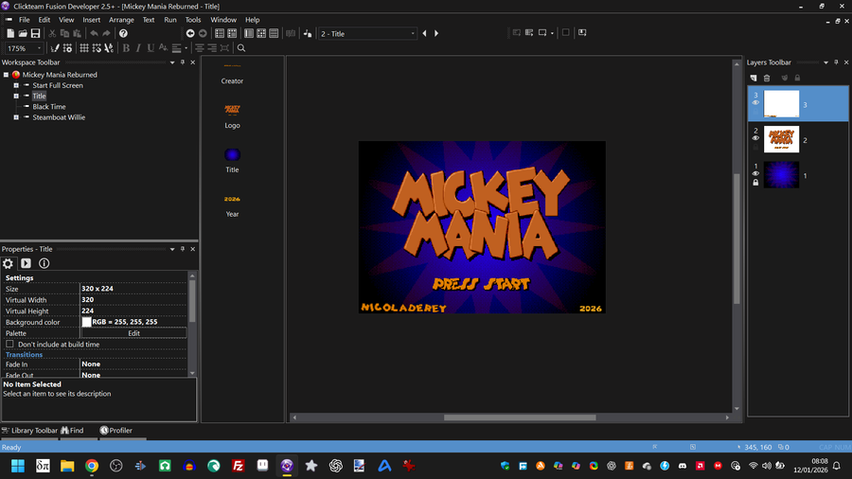Screen dimensions: 852x479
Task: Open the Arrange menu
Action: pyautogui.click(x=121, y=20)
